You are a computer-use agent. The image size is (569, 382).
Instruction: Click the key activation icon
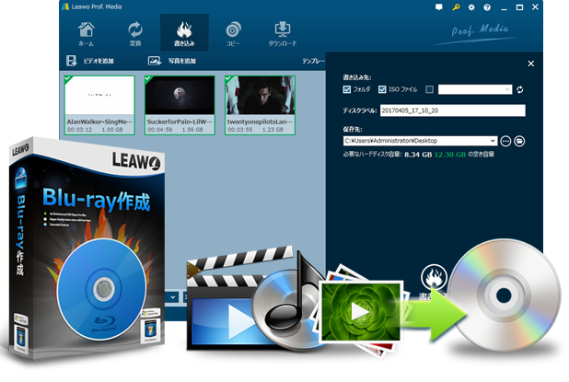tap(456, 6)
